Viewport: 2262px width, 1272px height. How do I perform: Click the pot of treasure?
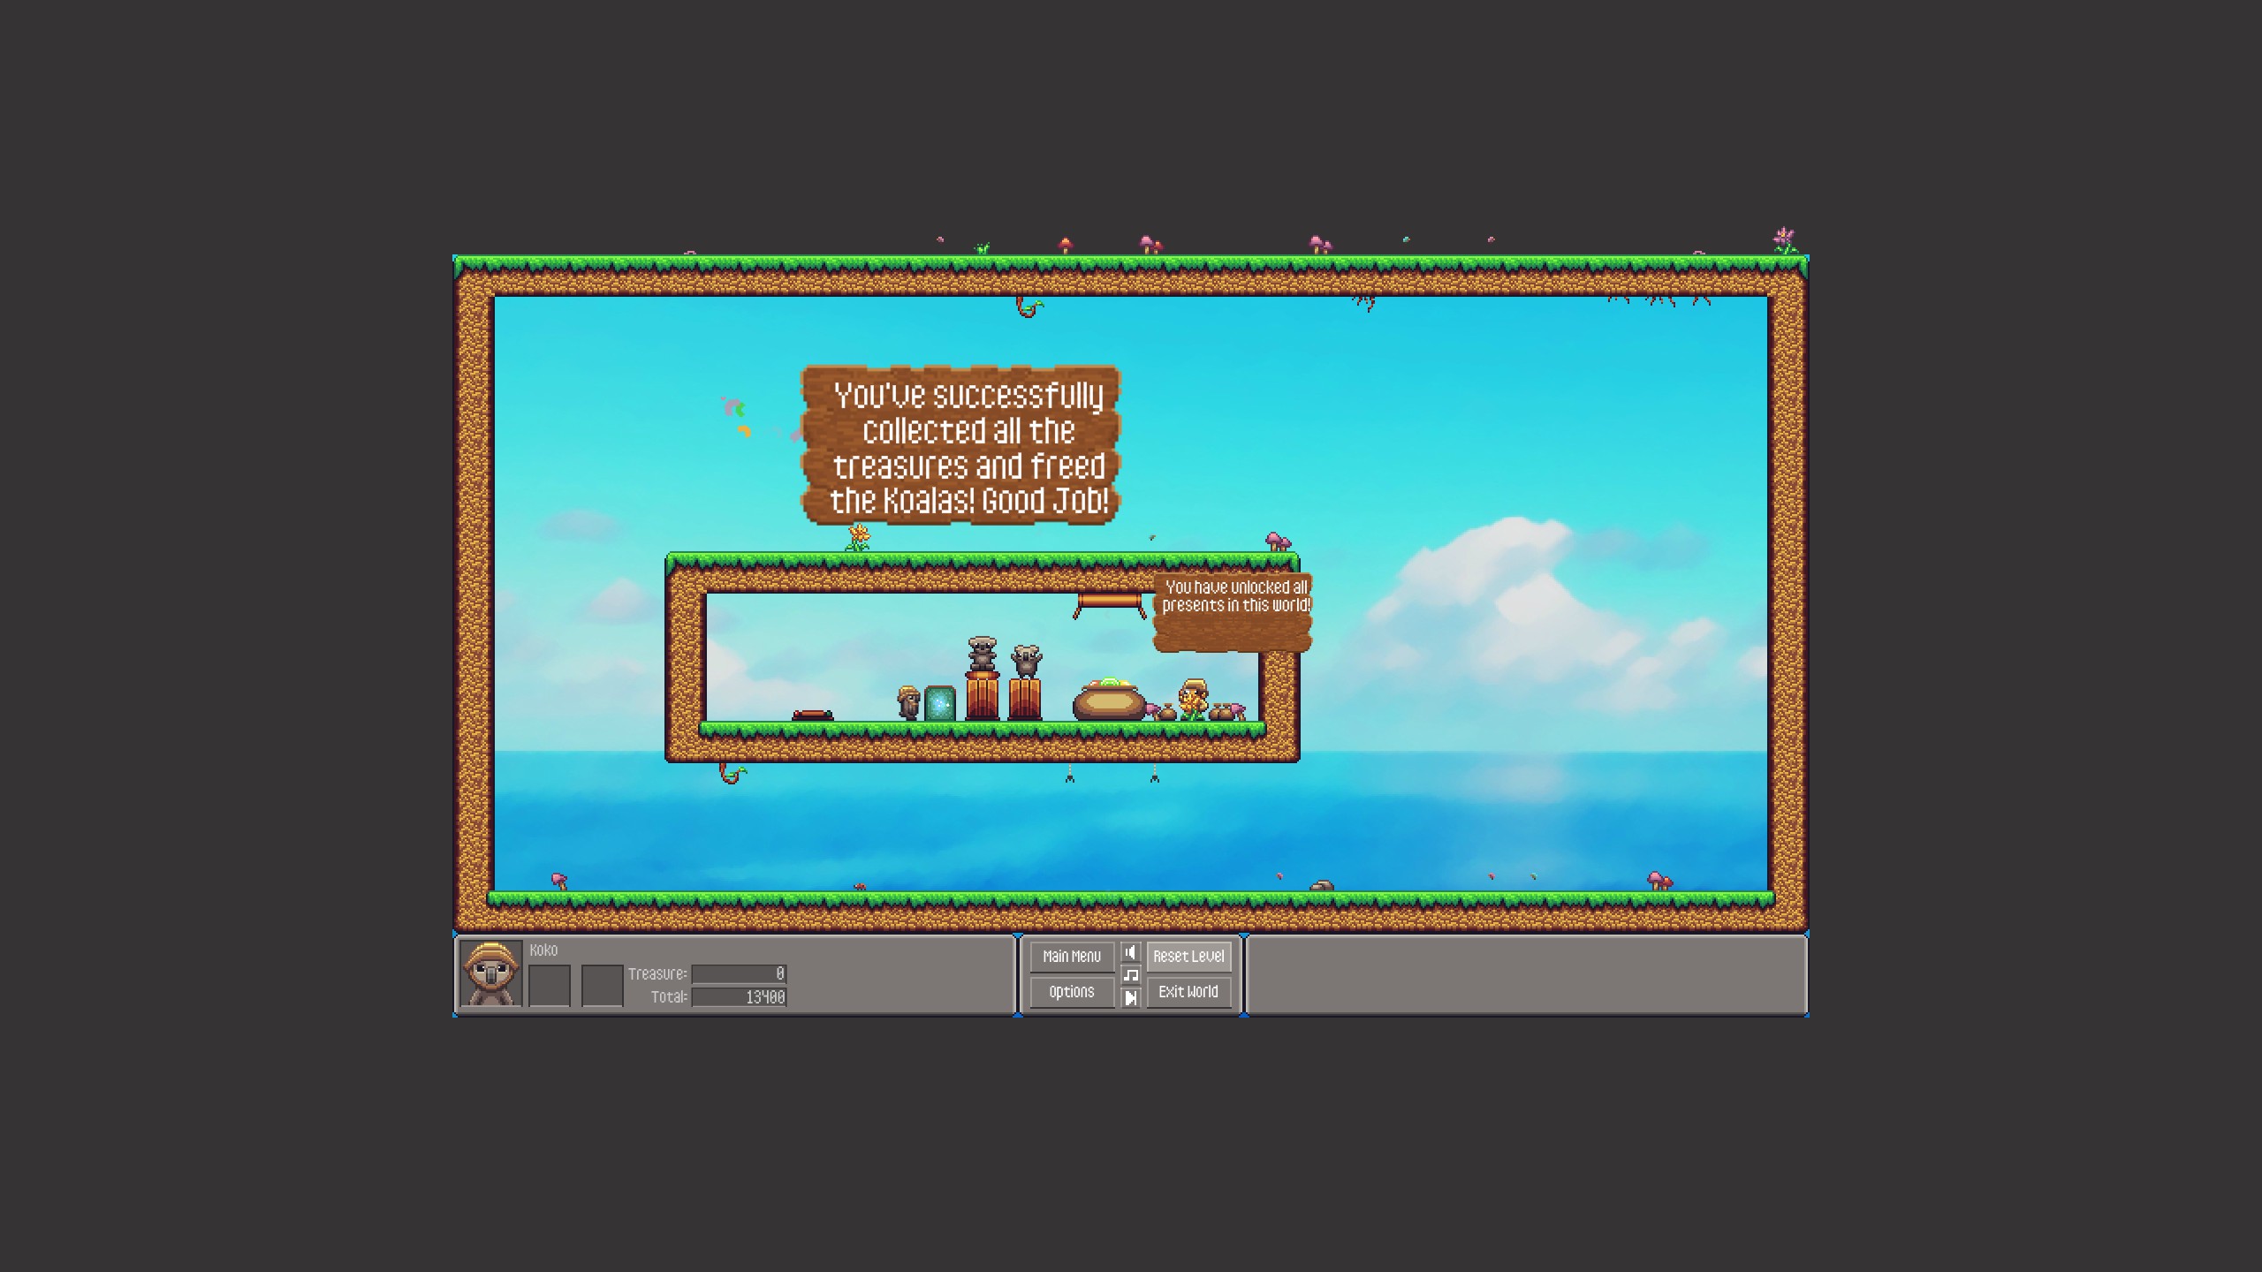[x=1109, y=700]
